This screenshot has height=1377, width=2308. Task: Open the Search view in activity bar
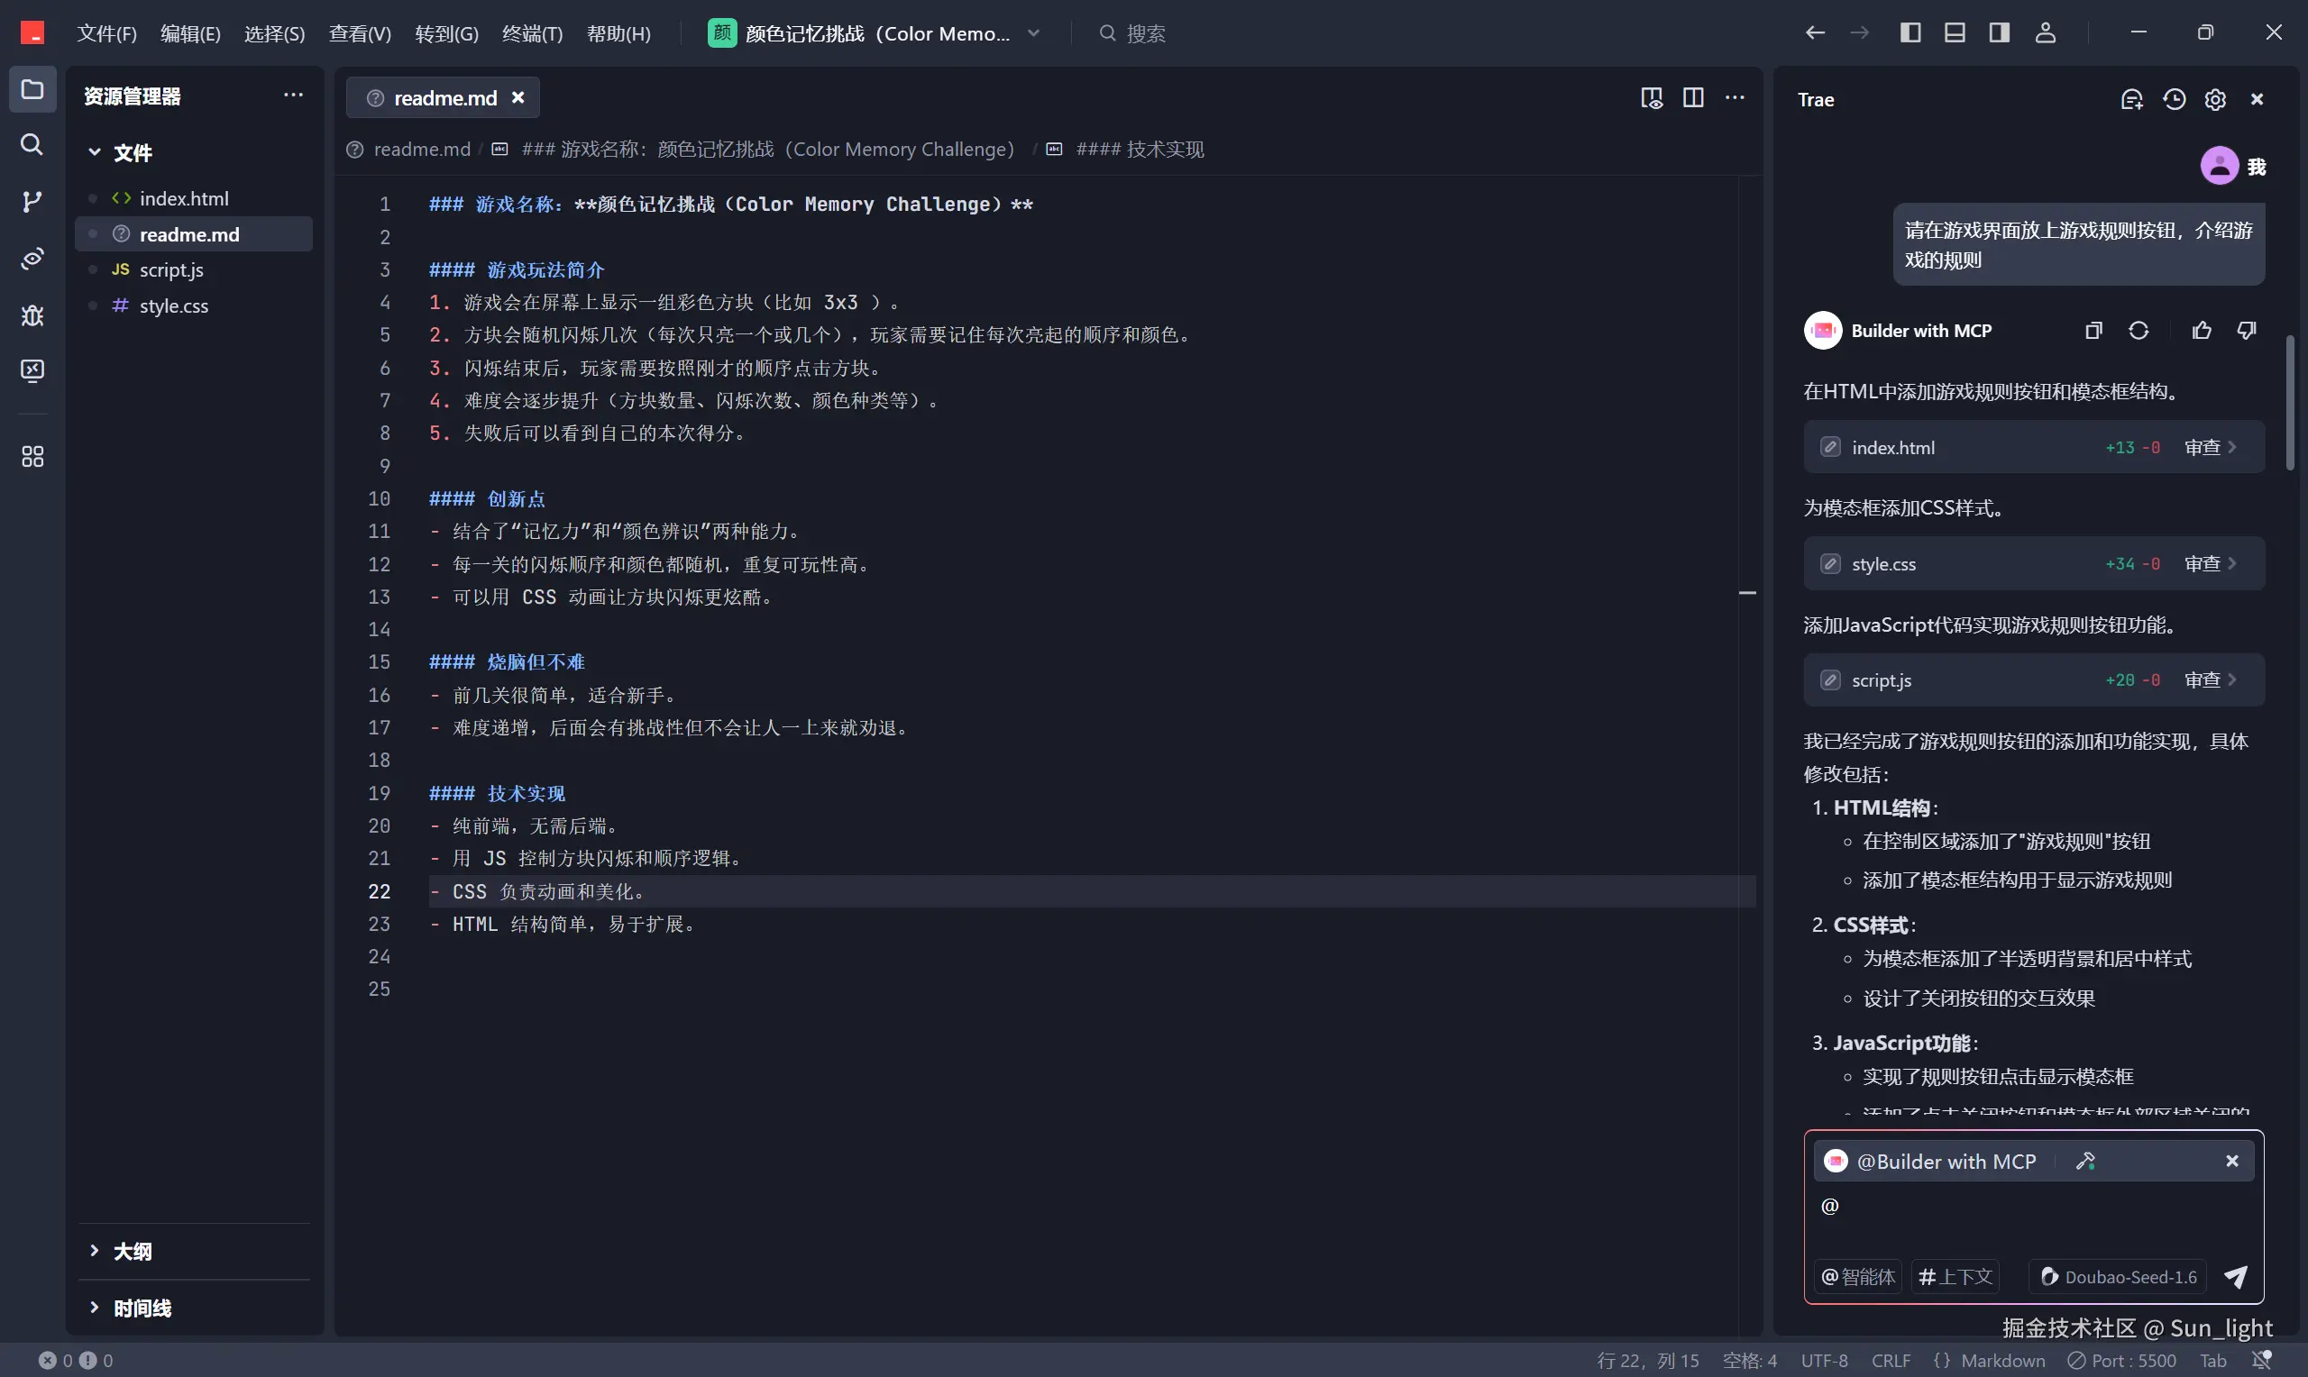32,145
